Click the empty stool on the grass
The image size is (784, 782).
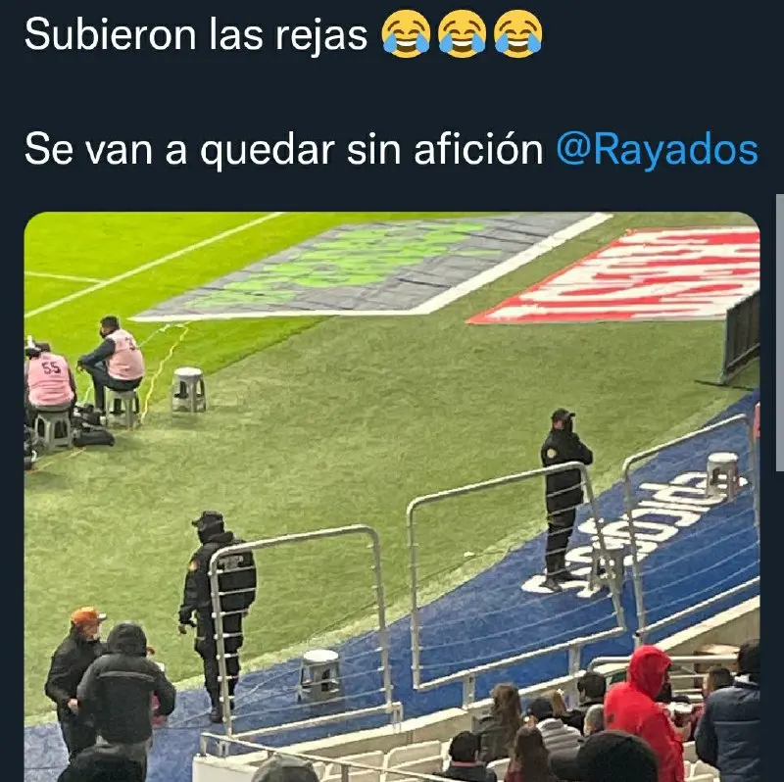[x=188, y=389]
